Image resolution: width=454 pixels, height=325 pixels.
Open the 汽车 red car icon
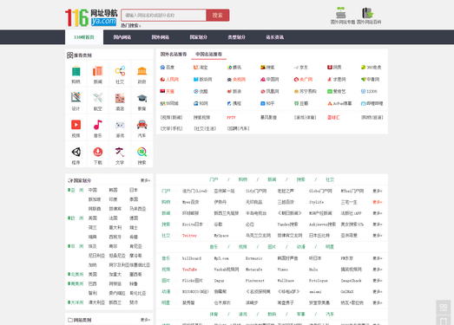pyautogui.click(x=141, y=125)
